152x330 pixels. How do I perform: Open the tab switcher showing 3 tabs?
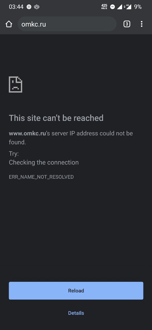127,24
